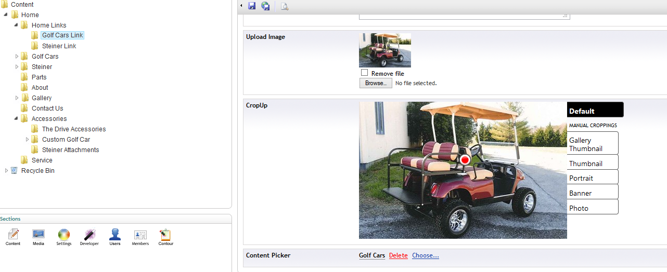
Task: Select the Golf Cars tree item label
Action: [45, 56]
